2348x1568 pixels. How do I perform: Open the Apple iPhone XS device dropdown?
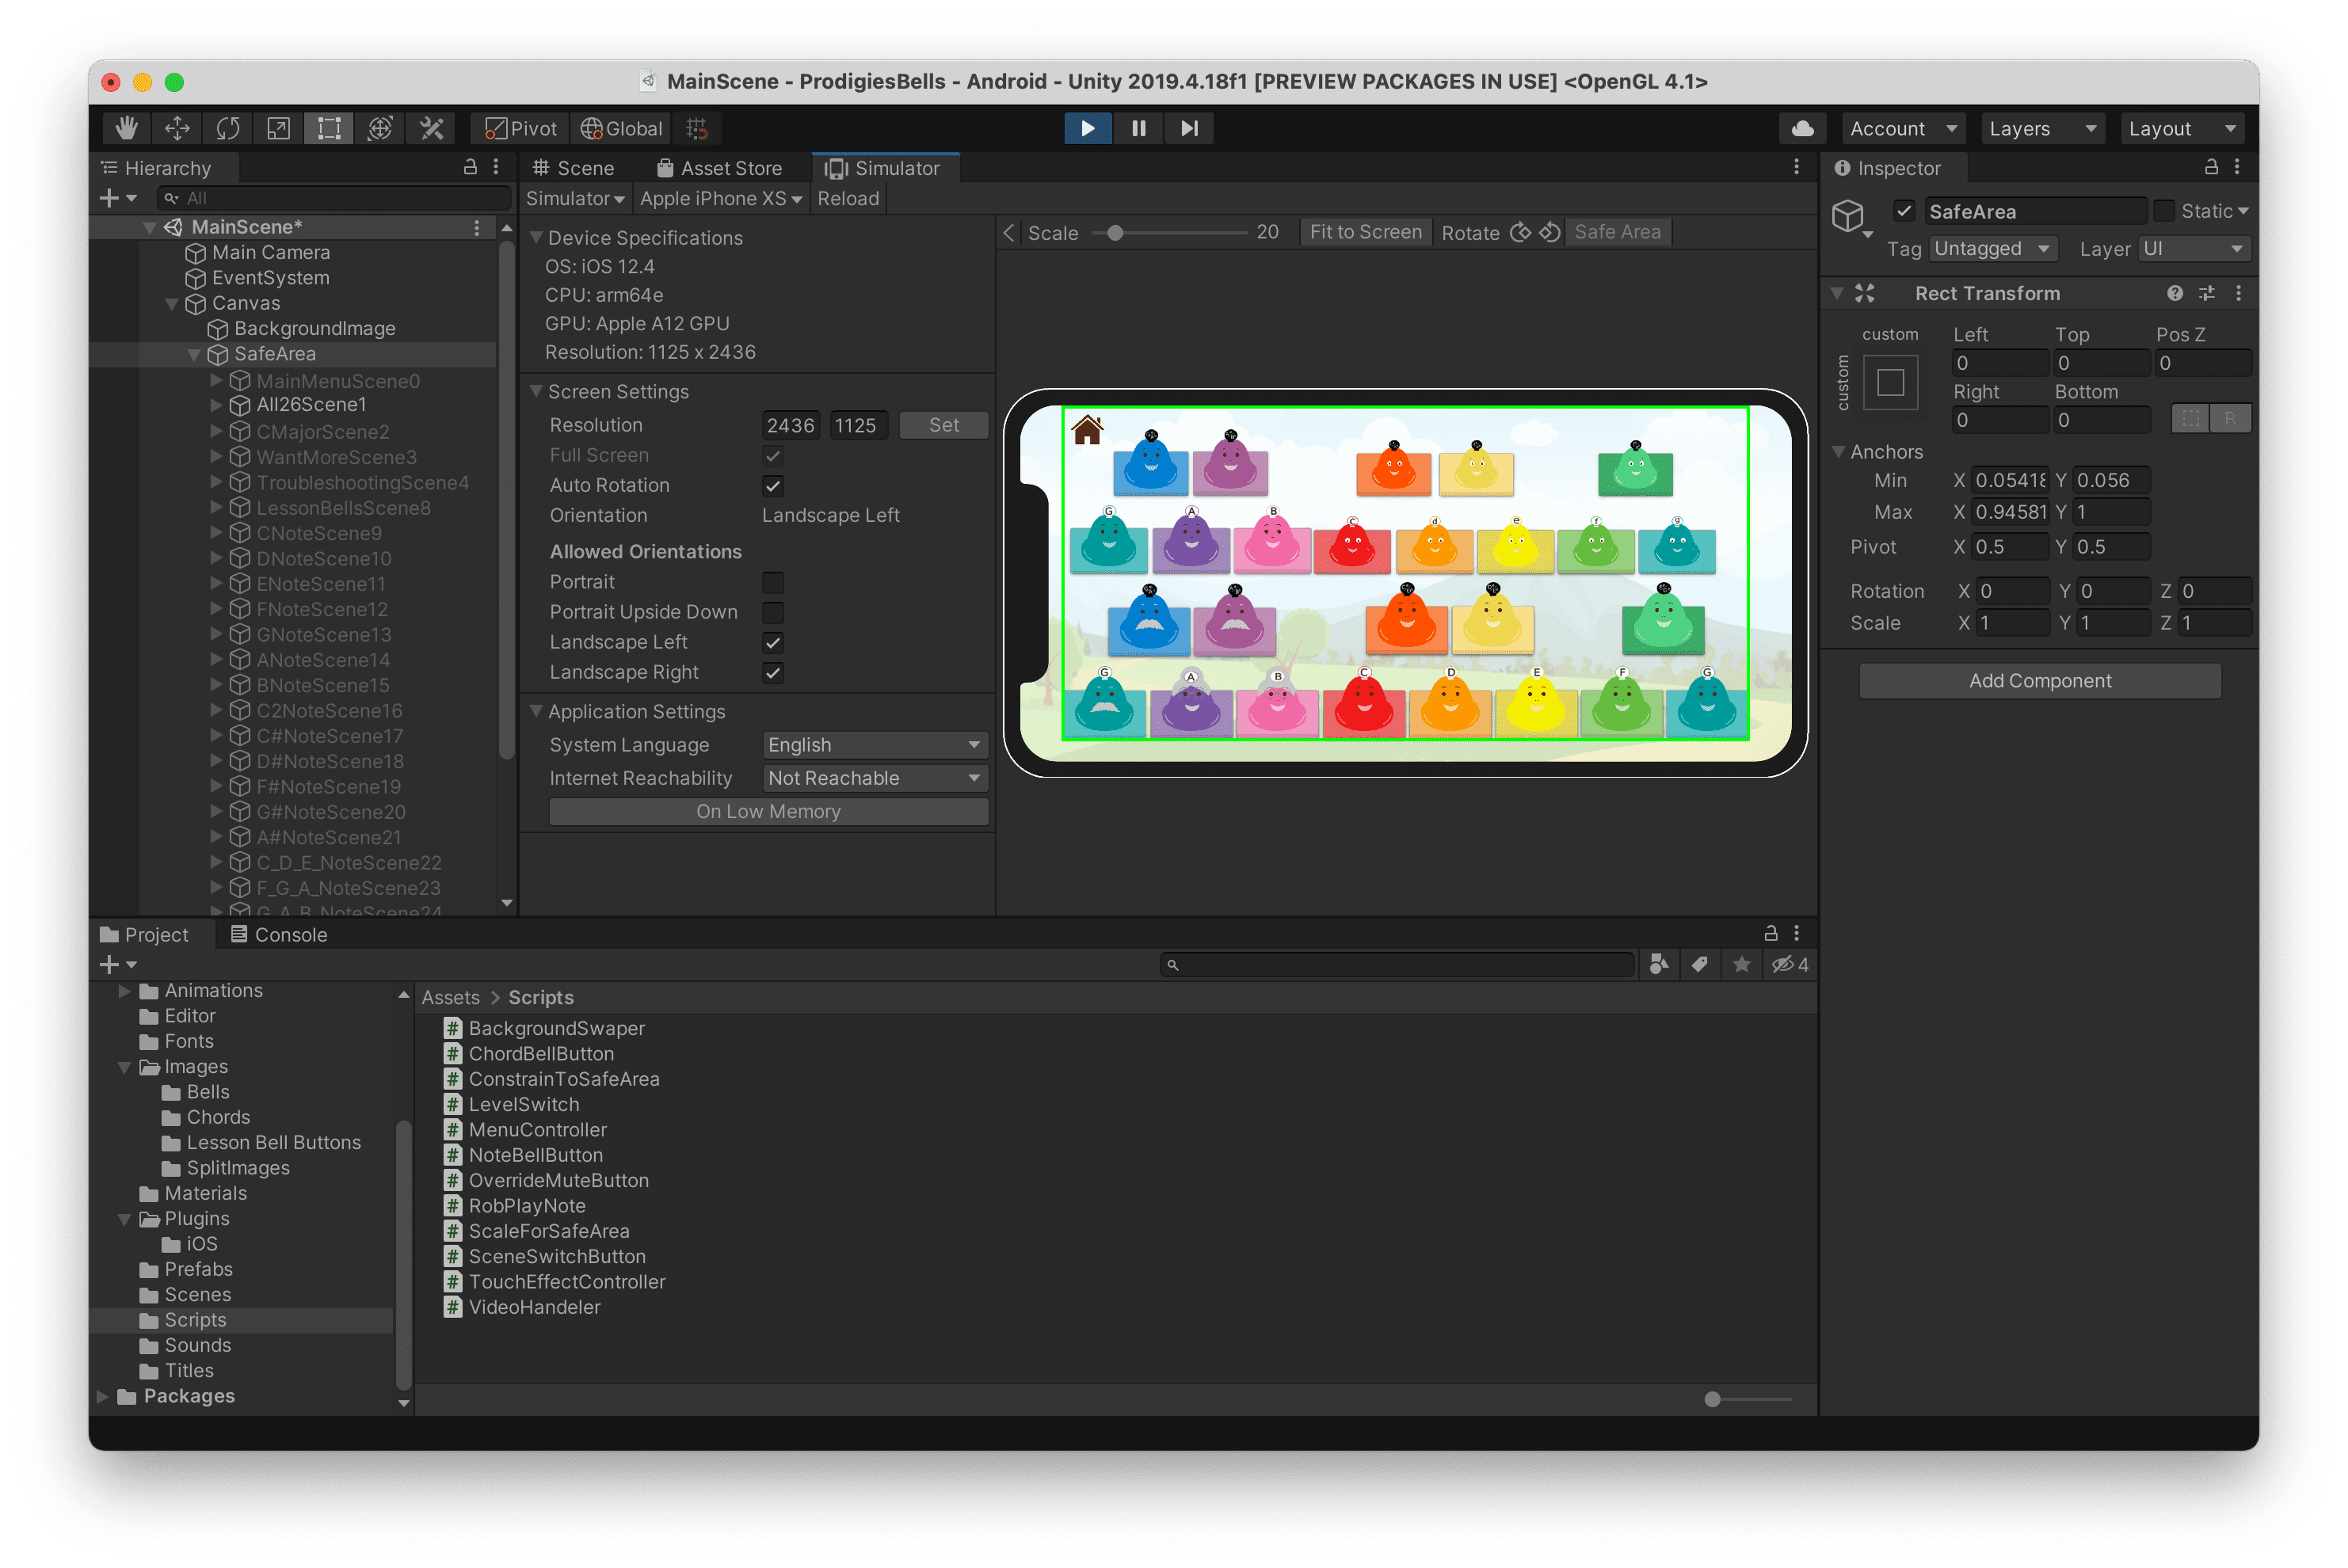(x=720, y=199)
